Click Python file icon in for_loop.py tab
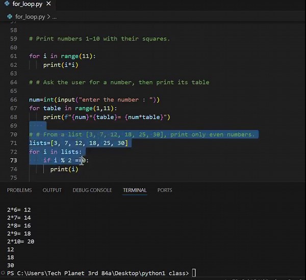306x280 pixels. pos(7,4)
